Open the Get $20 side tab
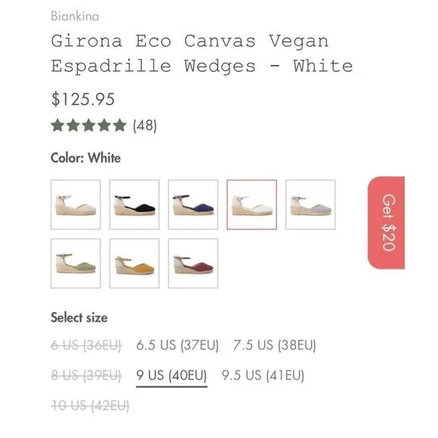Image resolution: width=438 pixels, height=438 pixels. click(x=386, y=223)
